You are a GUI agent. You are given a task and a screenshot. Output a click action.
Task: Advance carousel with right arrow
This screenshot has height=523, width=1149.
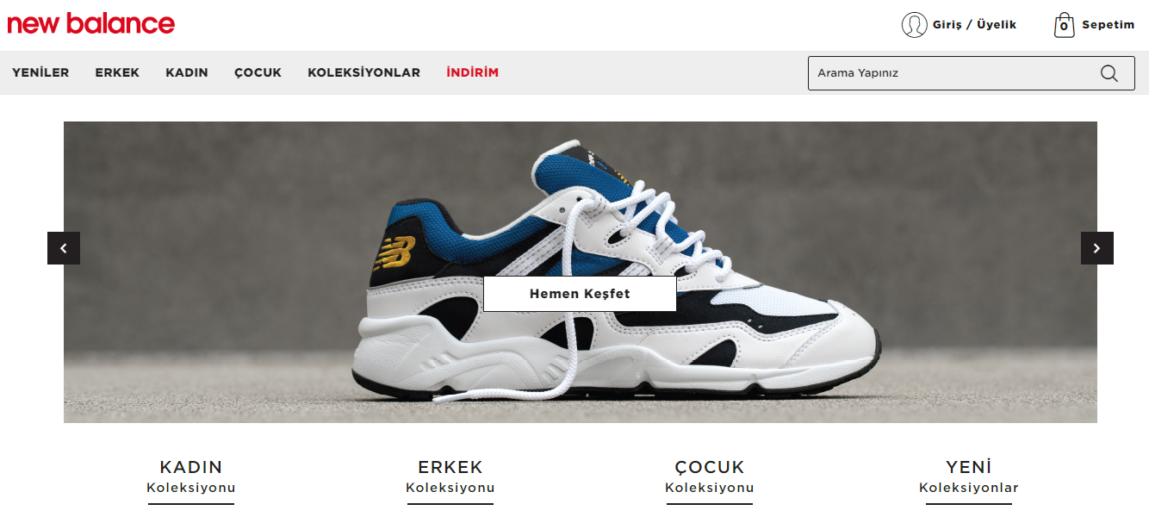tap(1097, 248)
